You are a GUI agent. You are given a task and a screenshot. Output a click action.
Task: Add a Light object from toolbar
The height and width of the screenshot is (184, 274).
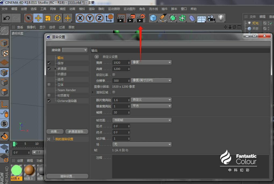click(221, 18)
